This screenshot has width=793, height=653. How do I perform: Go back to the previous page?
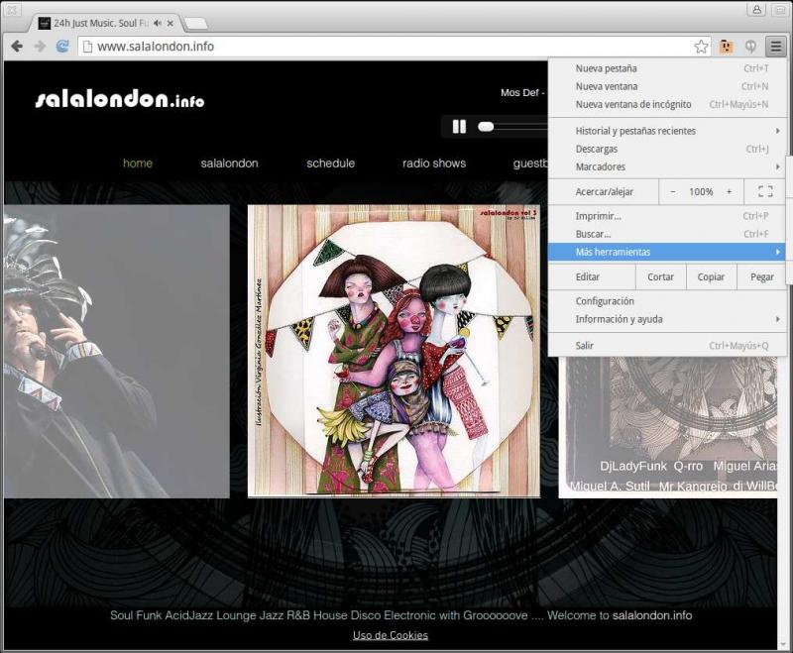click(x=17, y=47)
